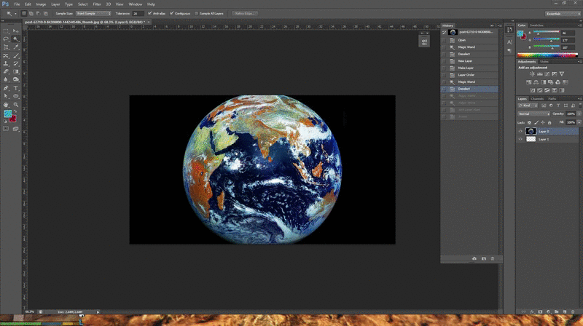Click the foreground color swatch in toolbar
Viewport: 583px width, 326px height.
click(x=7, y=114)
